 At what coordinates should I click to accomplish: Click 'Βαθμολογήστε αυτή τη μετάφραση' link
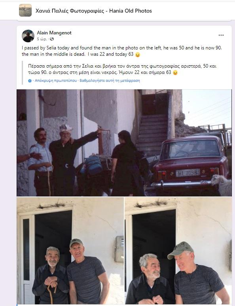click(x=110, y=80)
